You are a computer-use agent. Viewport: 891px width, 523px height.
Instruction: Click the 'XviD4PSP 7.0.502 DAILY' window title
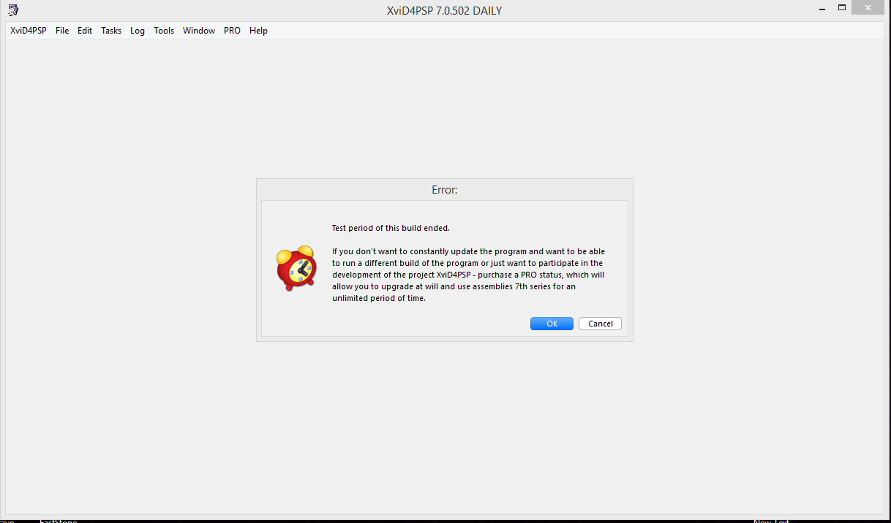coord(444,11)
